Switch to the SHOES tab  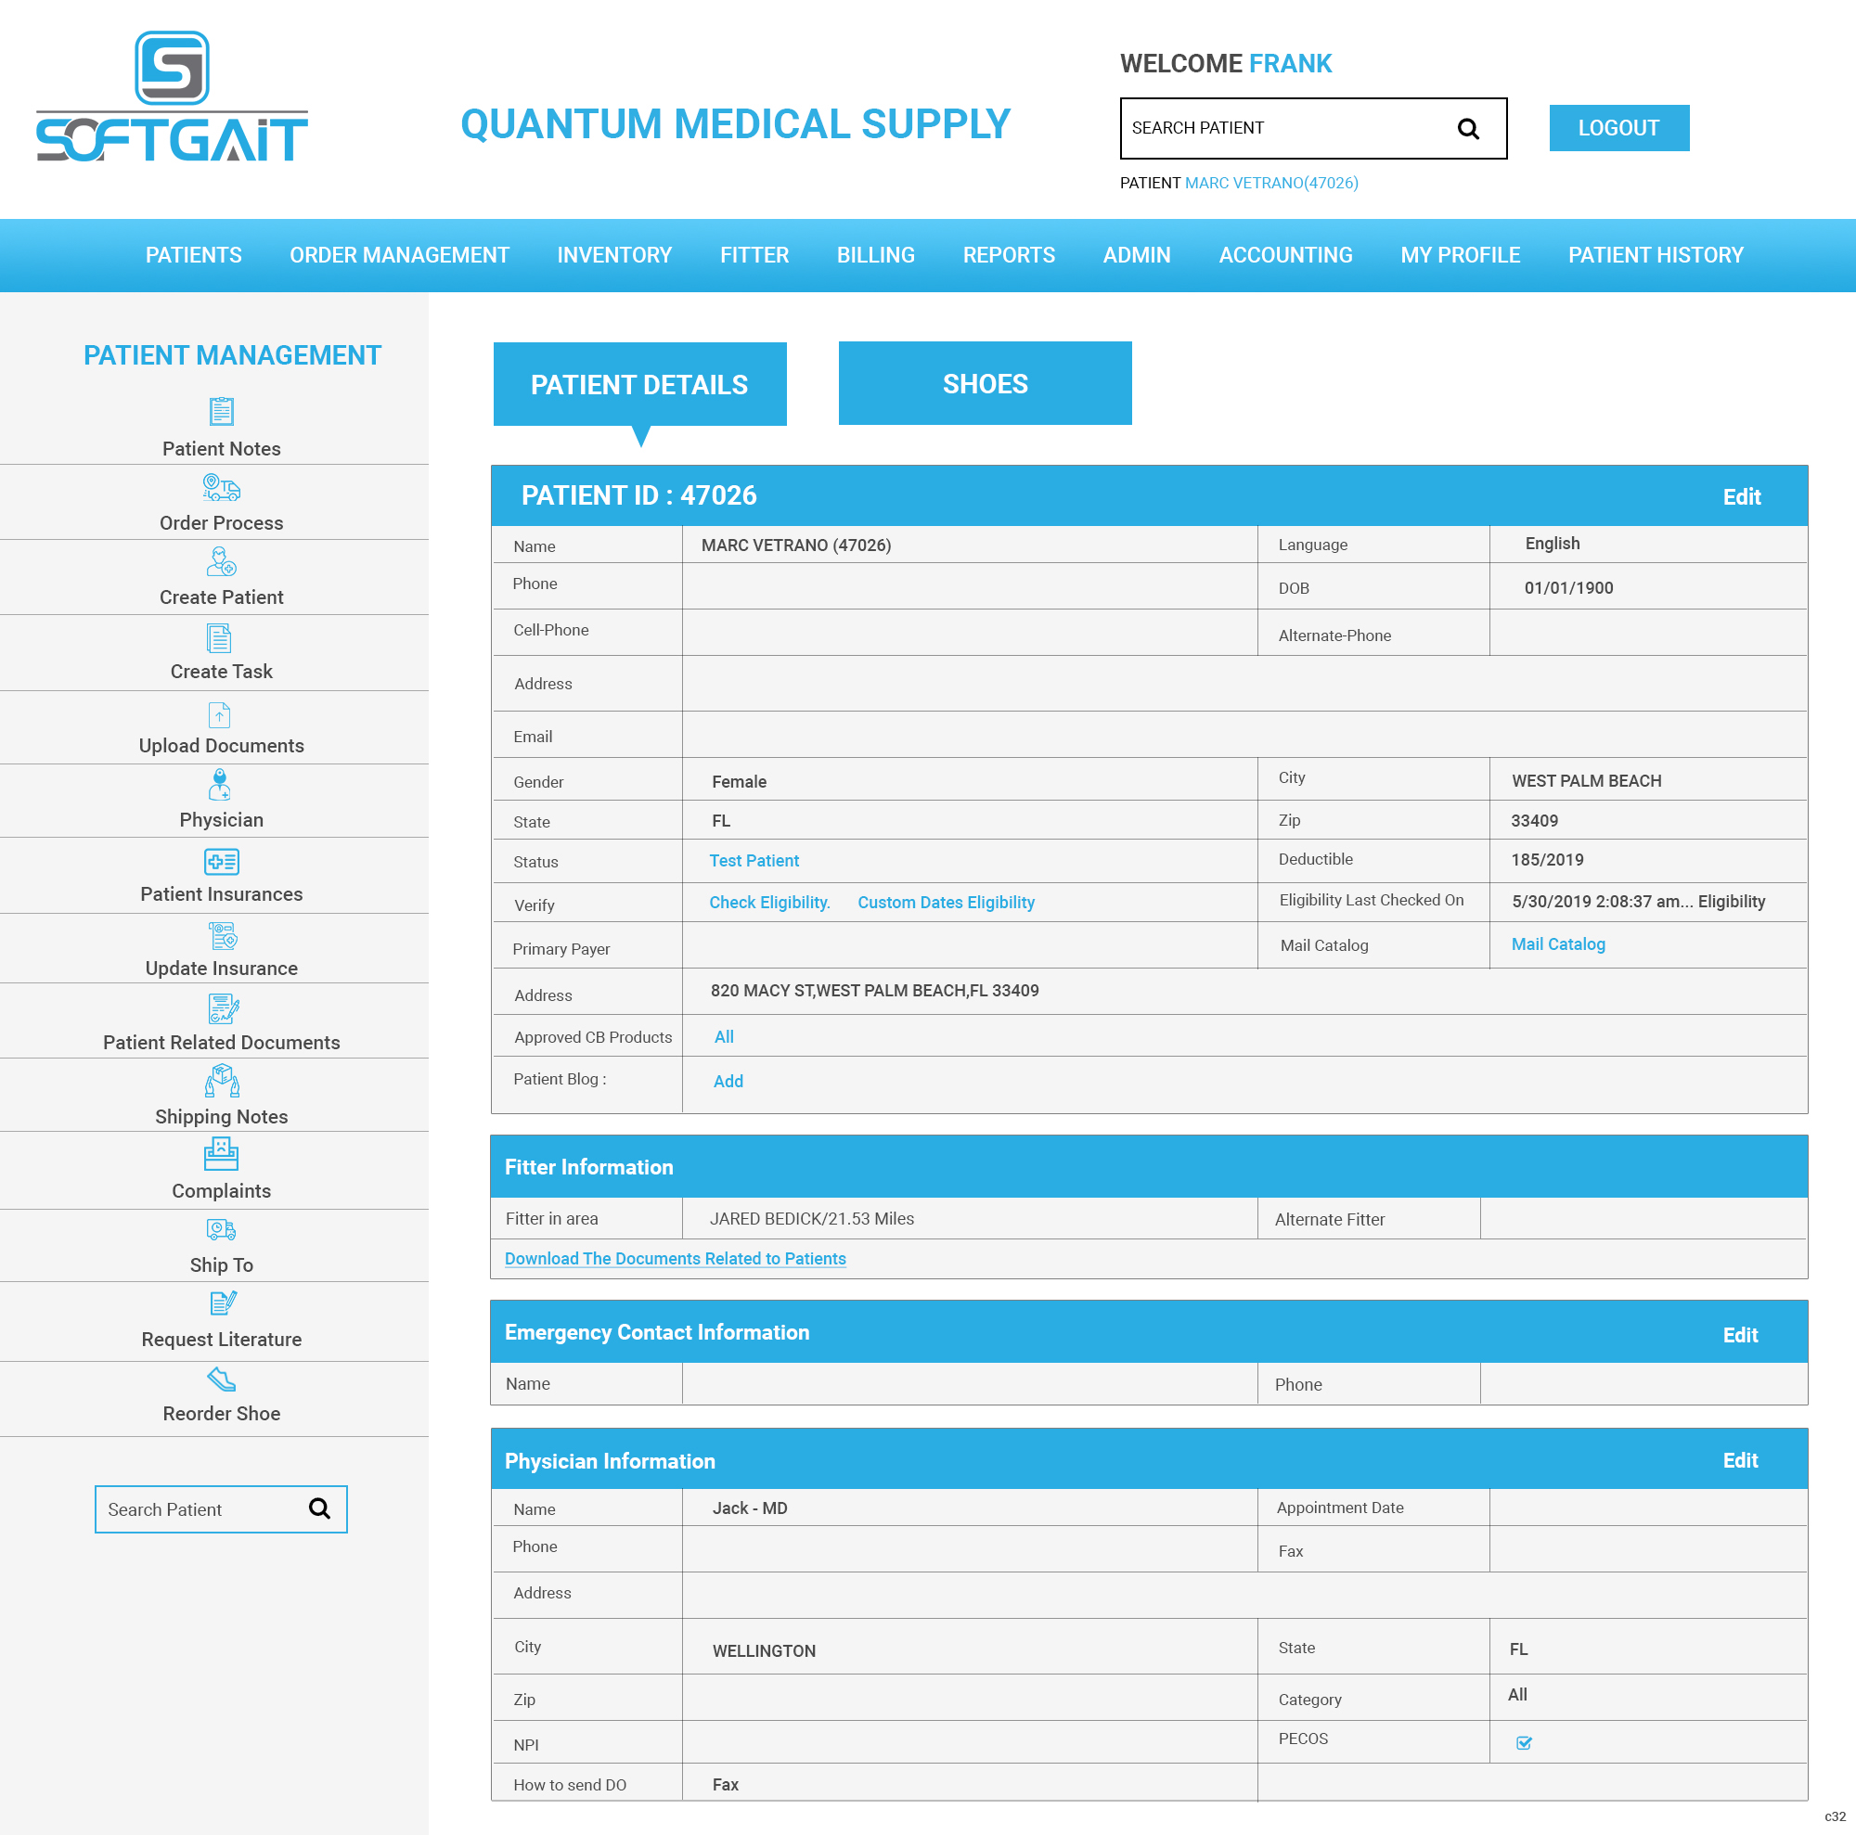pyautogui.click(x=985, y=383)
